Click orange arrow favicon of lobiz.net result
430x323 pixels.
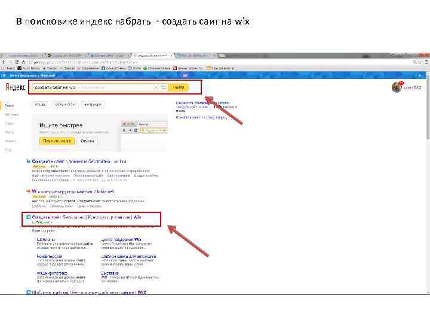28,191
